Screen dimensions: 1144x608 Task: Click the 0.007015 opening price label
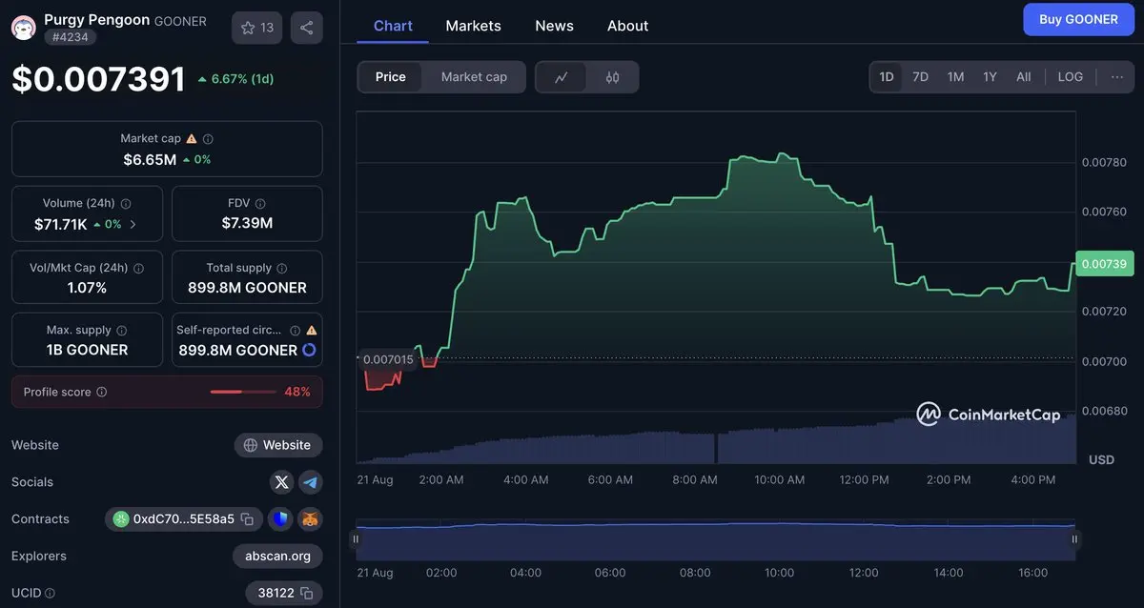point(387,359)
